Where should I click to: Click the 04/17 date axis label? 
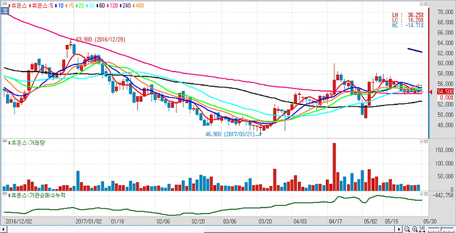[x=335, y=221]
